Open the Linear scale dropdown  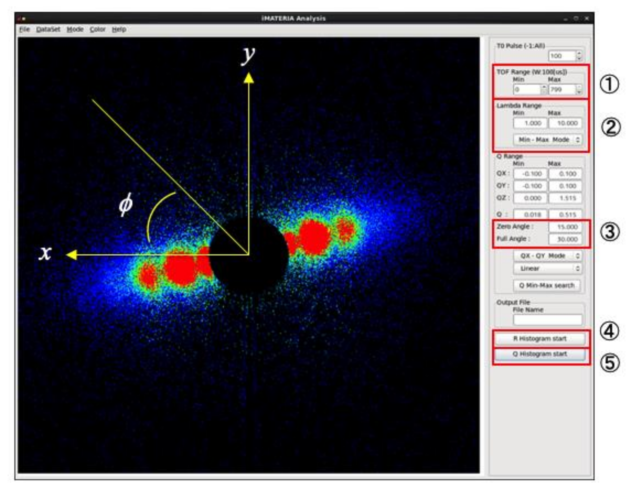click(548, 268)
